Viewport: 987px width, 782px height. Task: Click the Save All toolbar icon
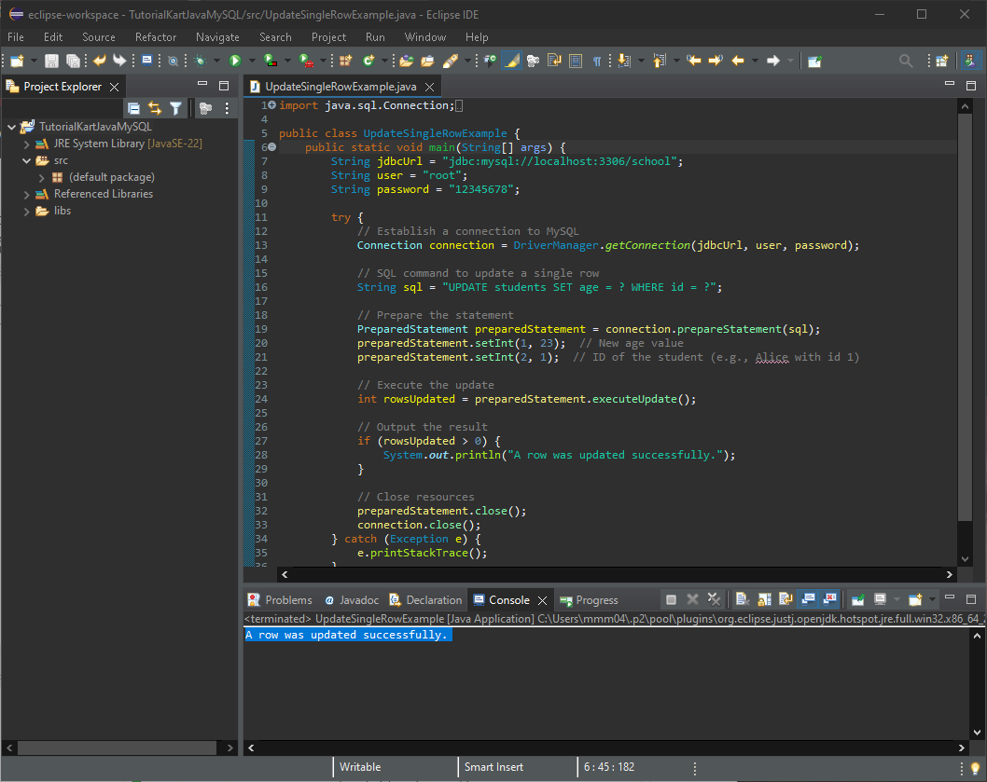click(x=72, y=61)
